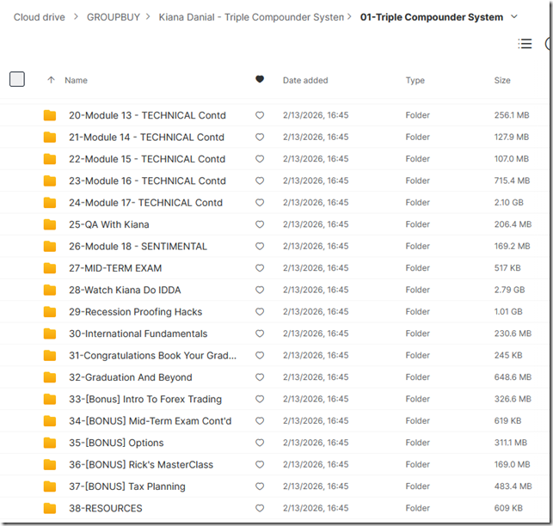Expand the 01-Triple Compounder System breadcrumb dropdown

coord(514,17)
